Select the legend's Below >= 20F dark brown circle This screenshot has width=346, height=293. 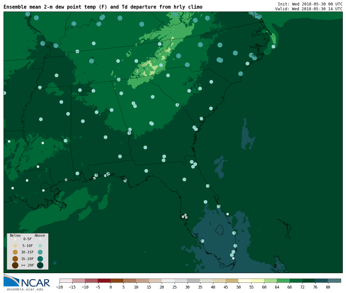(15, 265)
